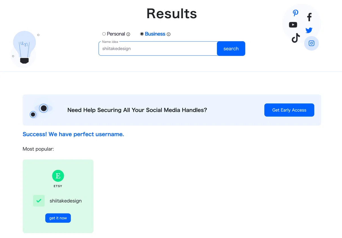Screen dimensions: 342x238
Task: Click the Etsy logo circle
Action: tap(58, 176)
